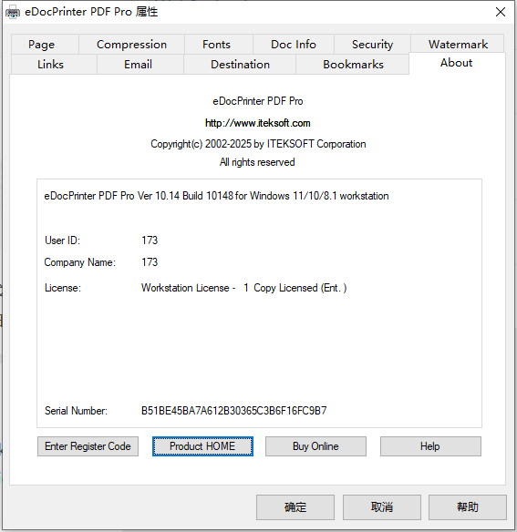This screenshot has height=532, width=517.
Task: Click the Buy Online button
Action: click(315, 446)
